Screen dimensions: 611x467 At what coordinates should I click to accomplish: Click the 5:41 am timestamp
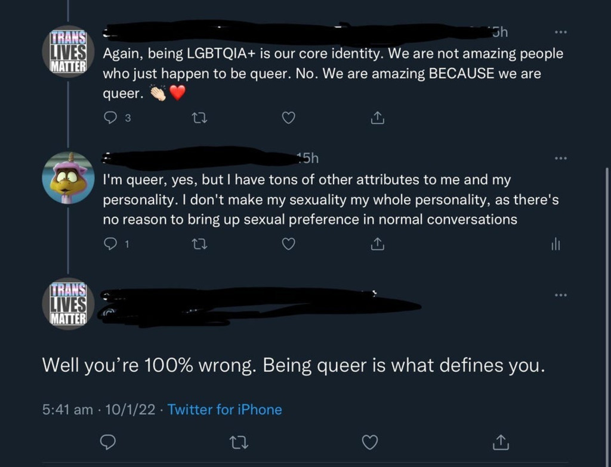(67, 409)
